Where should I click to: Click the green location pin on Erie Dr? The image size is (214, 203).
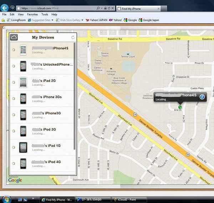(x=180, y=107)
